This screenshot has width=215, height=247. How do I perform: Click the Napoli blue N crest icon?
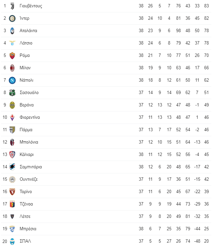pyautogui.click(x=12, y=80)
